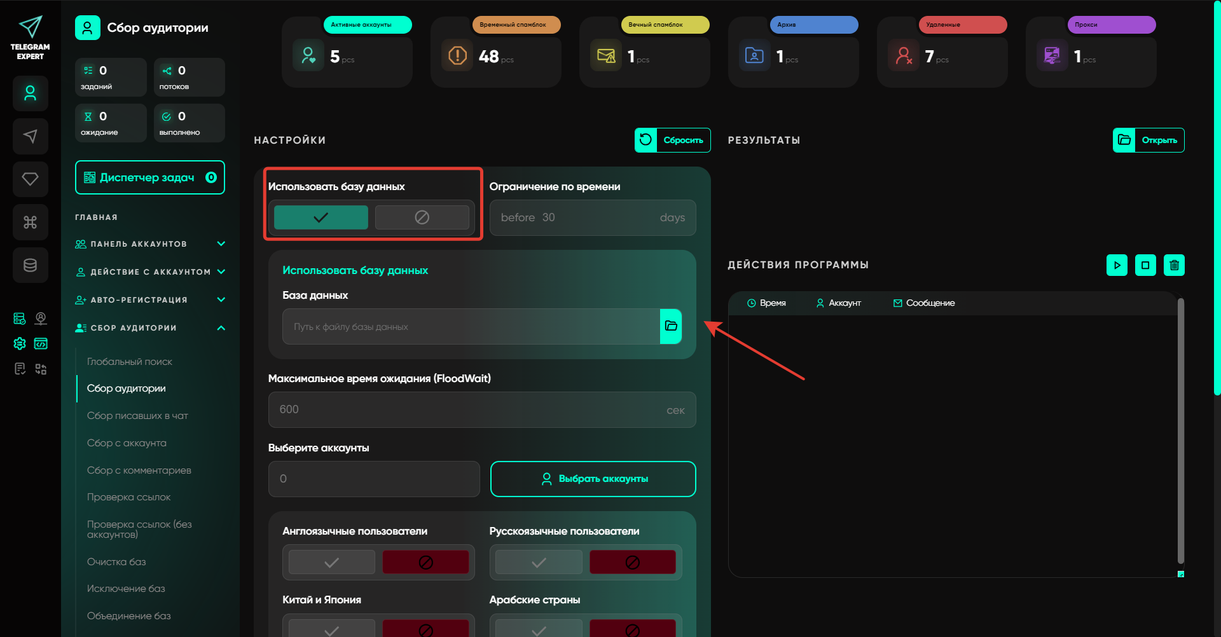The image size is (1221, 637).
Task: Click the settings gear icon in sidebar
Action: pyautogui.click(x=20, y=343)
